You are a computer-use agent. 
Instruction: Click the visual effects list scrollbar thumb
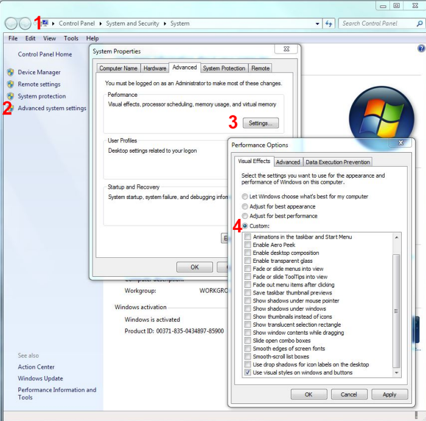pyautogui.click(x=397, y=311)
